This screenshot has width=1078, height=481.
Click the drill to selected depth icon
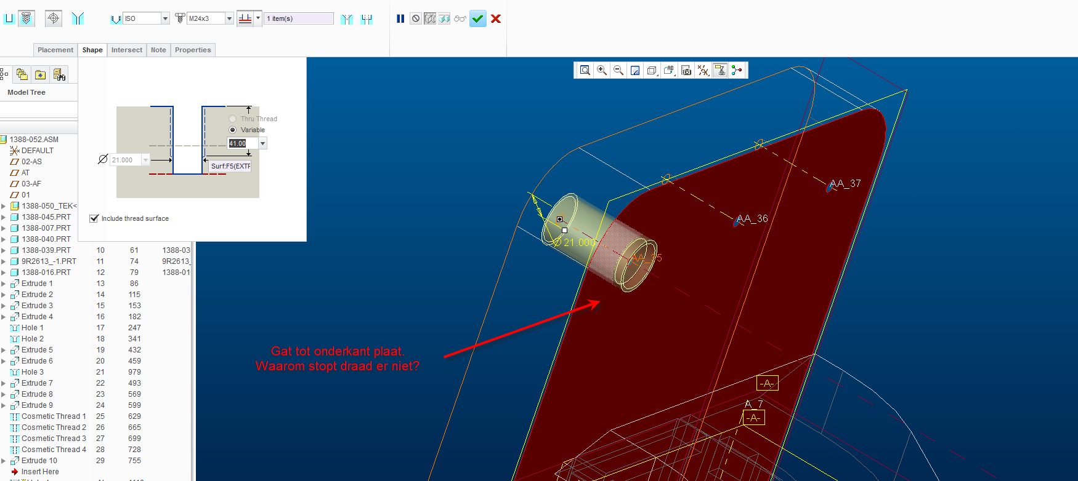245,18
